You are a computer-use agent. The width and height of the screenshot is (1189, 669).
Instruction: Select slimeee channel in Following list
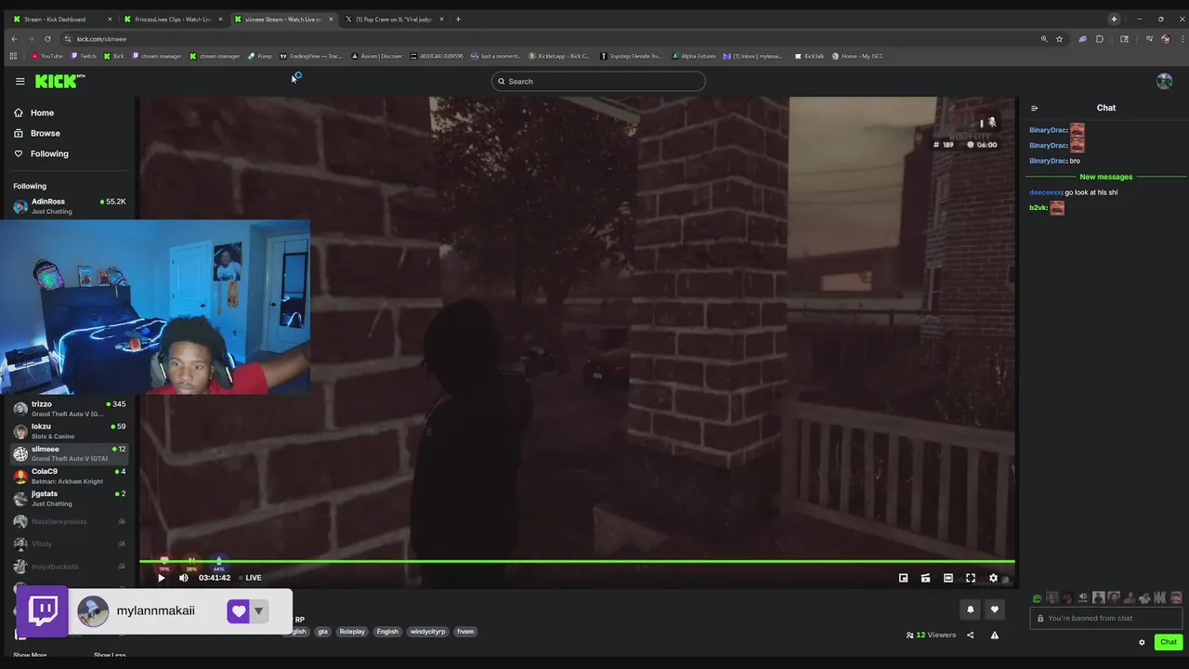point(69,453)
